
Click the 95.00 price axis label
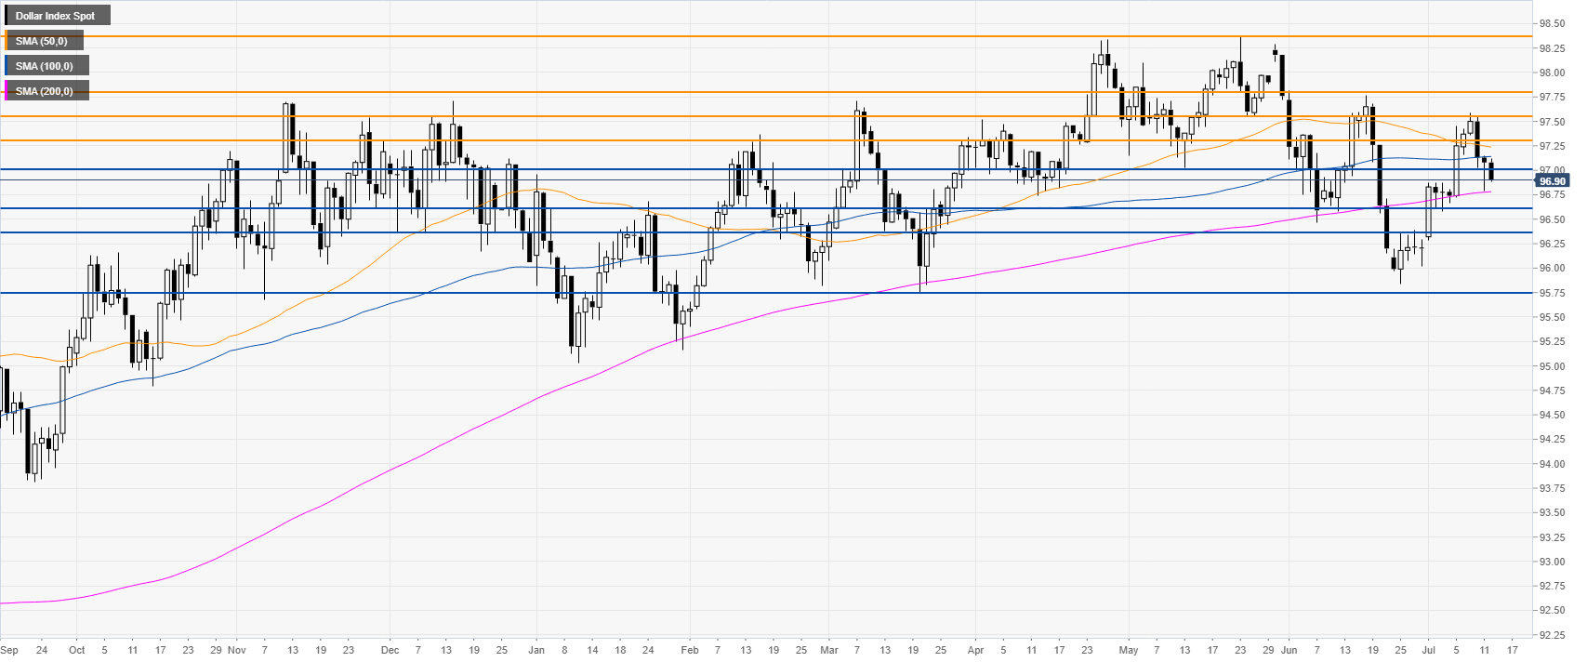[x=1552, y=366]
